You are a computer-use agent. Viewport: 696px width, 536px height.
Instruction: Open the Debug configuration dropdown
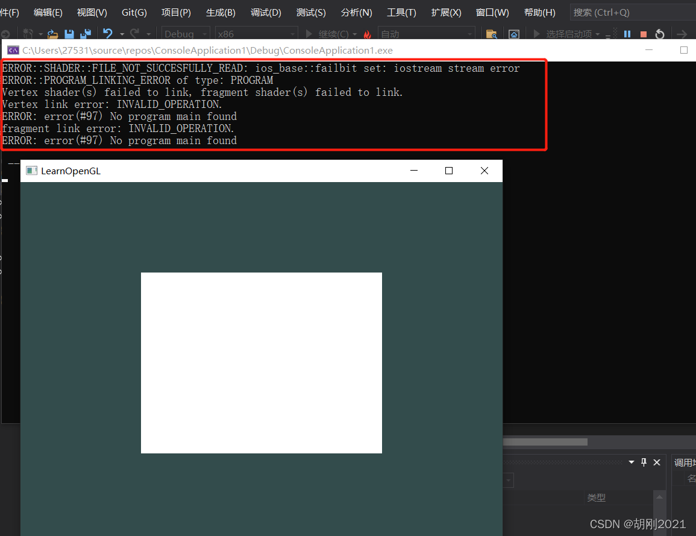click(186, 34)
